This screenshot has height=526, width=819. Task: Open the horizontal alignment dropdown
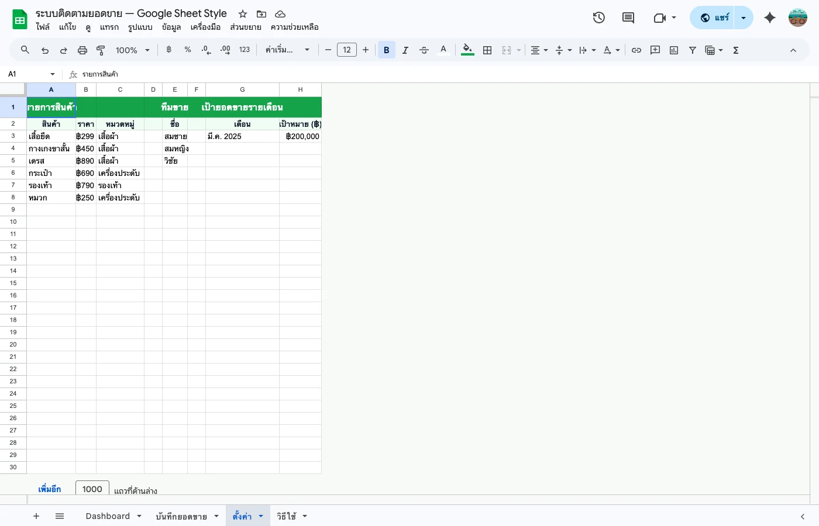tap(538, 50)
